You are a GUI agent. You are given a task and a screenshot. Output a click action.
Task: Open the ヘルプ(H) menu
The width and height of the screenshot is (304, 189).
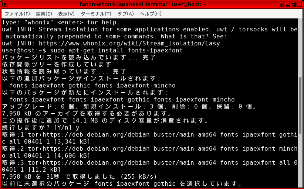coord(151,14)
